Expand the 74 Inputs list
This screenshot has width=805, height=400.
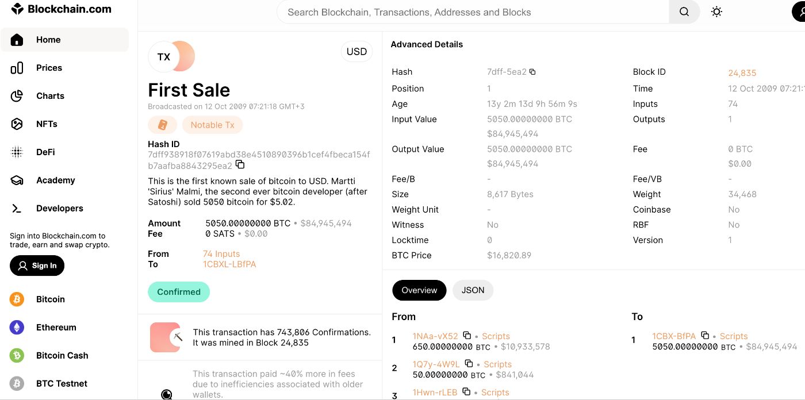221,253
